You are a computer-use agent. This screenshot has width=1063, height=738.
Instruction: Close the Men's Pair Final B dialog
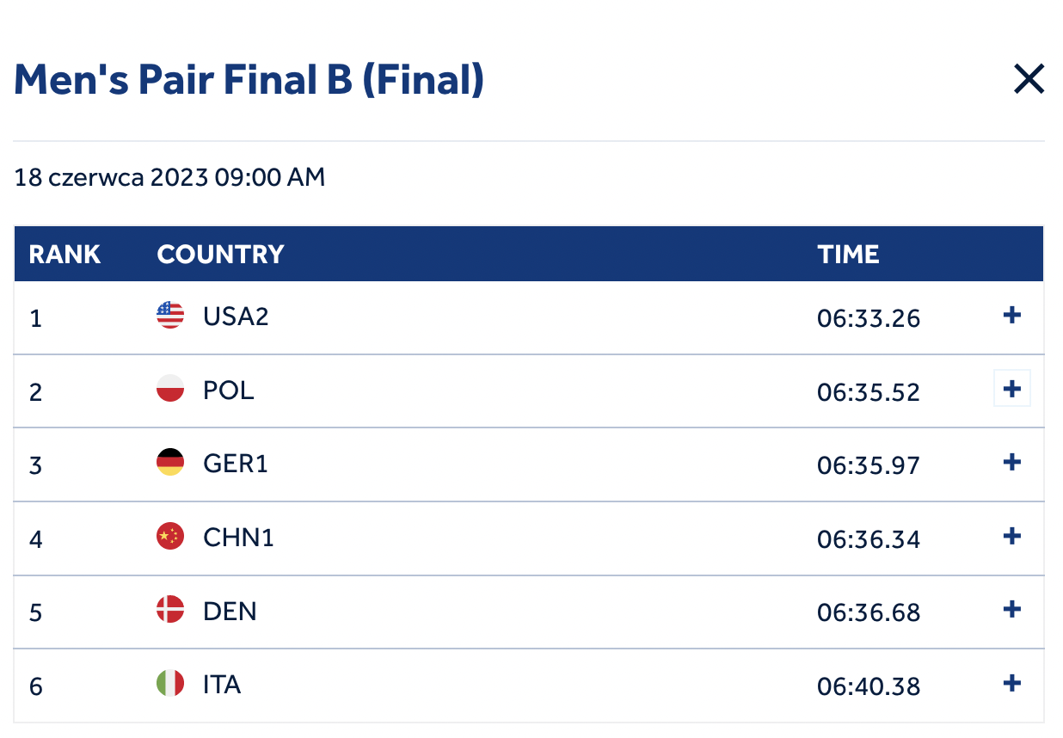coord(1029,79)
